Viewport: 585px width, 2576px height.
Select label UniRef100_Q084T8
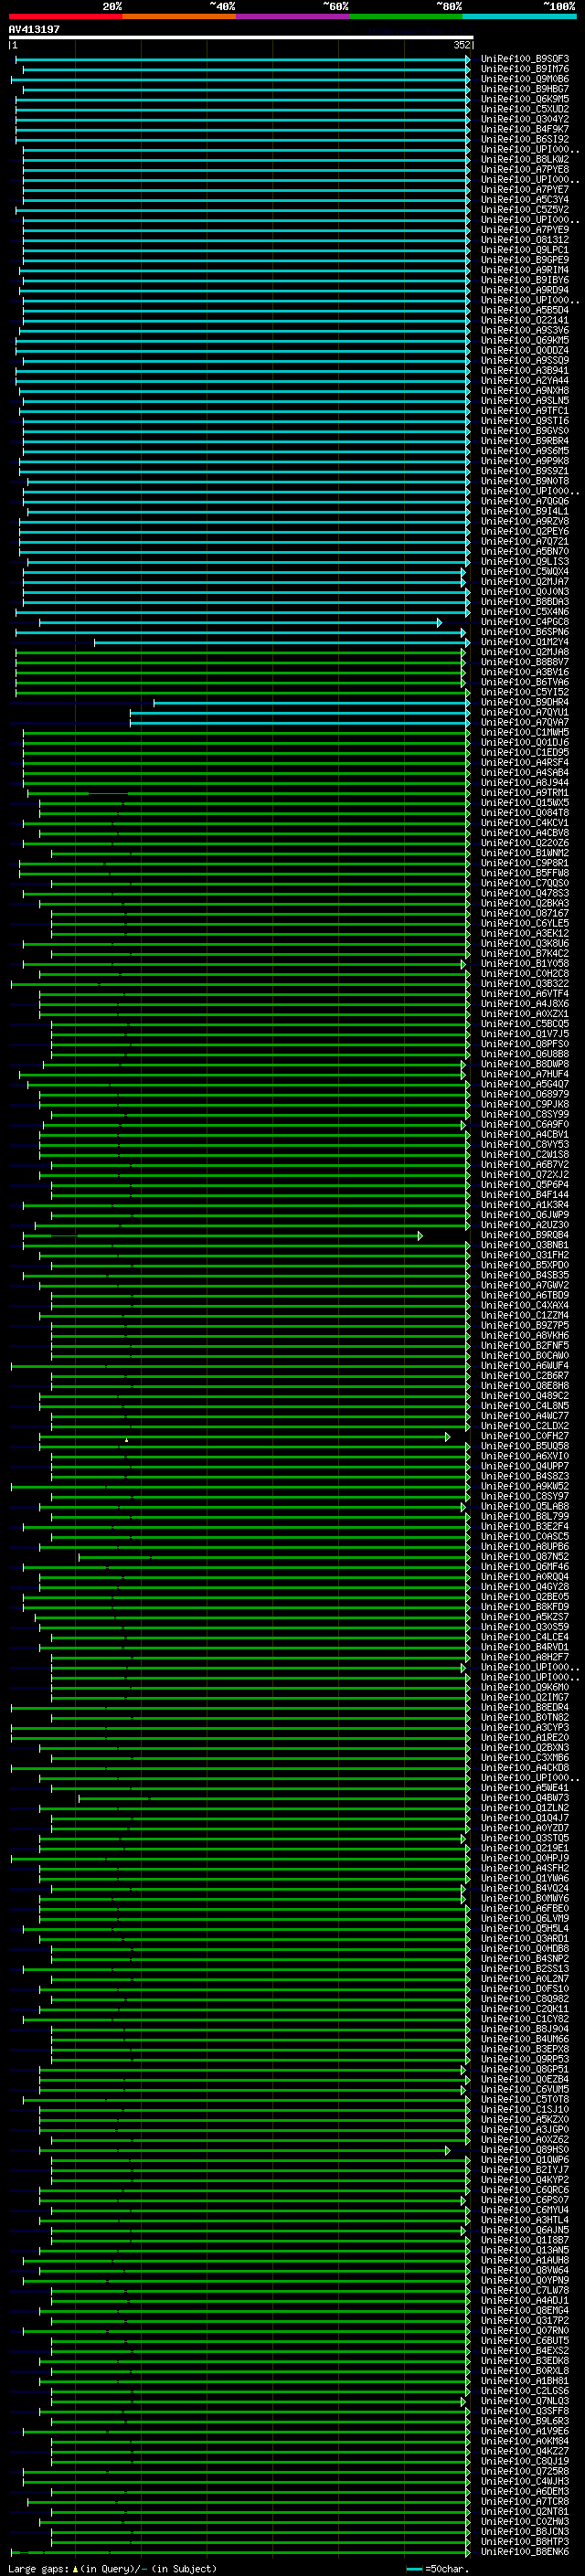(525, 813)
